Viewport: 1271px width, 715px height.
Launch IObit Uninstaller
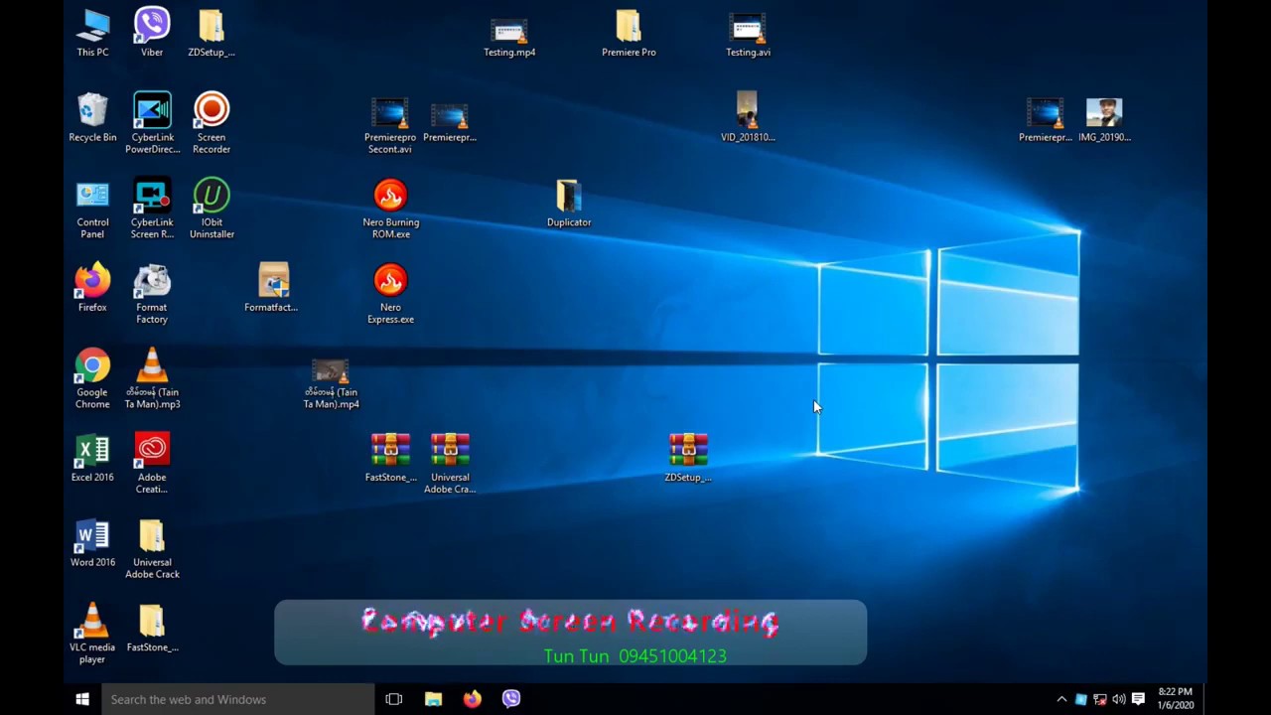[212, 209]
